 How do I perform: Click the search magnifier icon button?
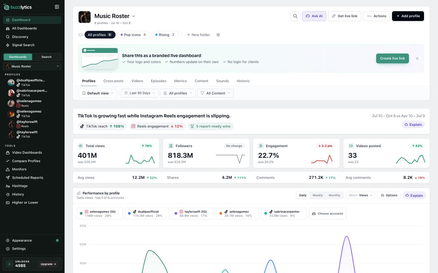295,16
